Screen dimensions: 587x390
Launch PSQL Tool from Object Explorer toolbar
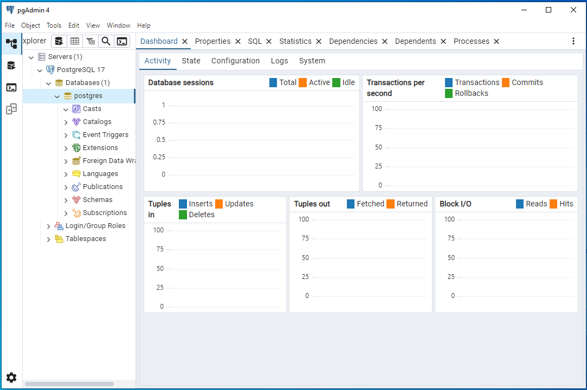(x=122, y=41)
